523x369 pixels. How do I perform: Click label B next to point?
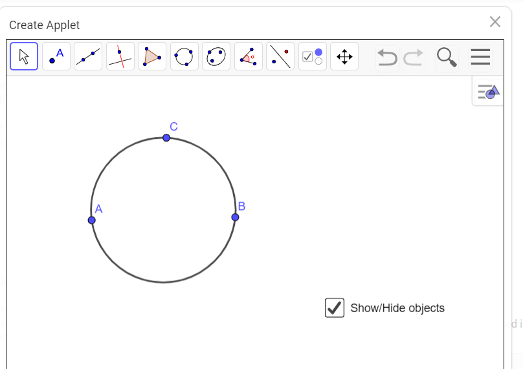click(x=242, y=207)
